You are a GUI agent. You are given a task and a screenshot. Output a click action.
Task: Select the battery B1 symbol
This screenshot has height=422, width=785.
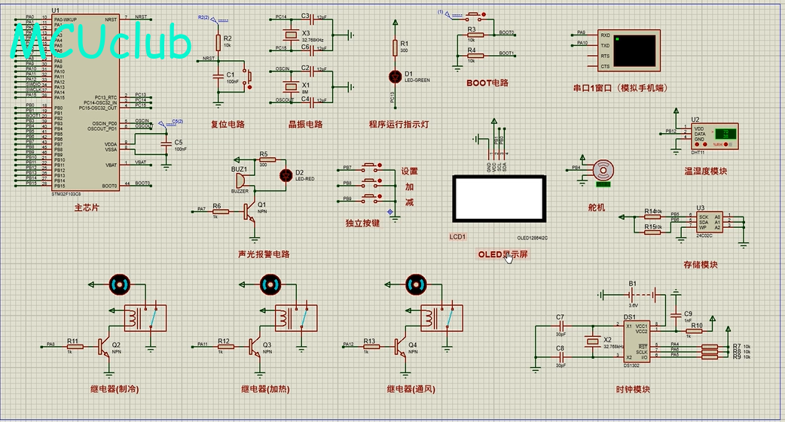point(643,295)
